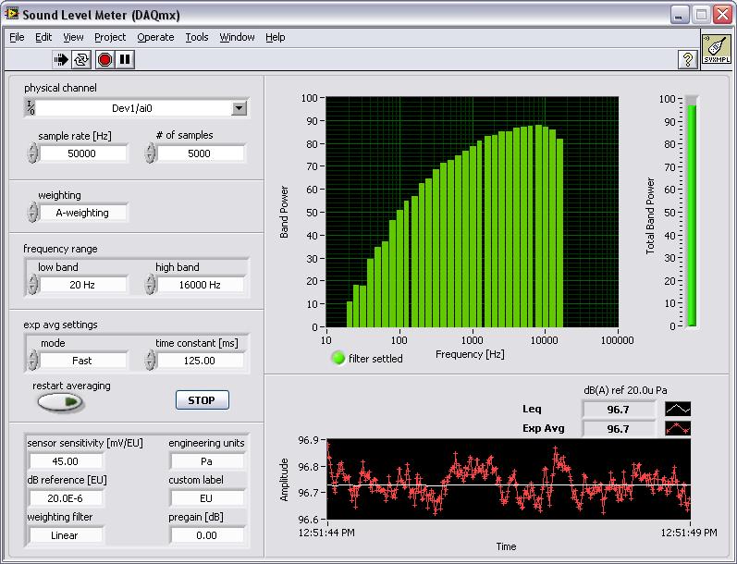Click the Run arrow toolbar icon
This screenshot has width=737, height=564.
click(x=62, y=59)
